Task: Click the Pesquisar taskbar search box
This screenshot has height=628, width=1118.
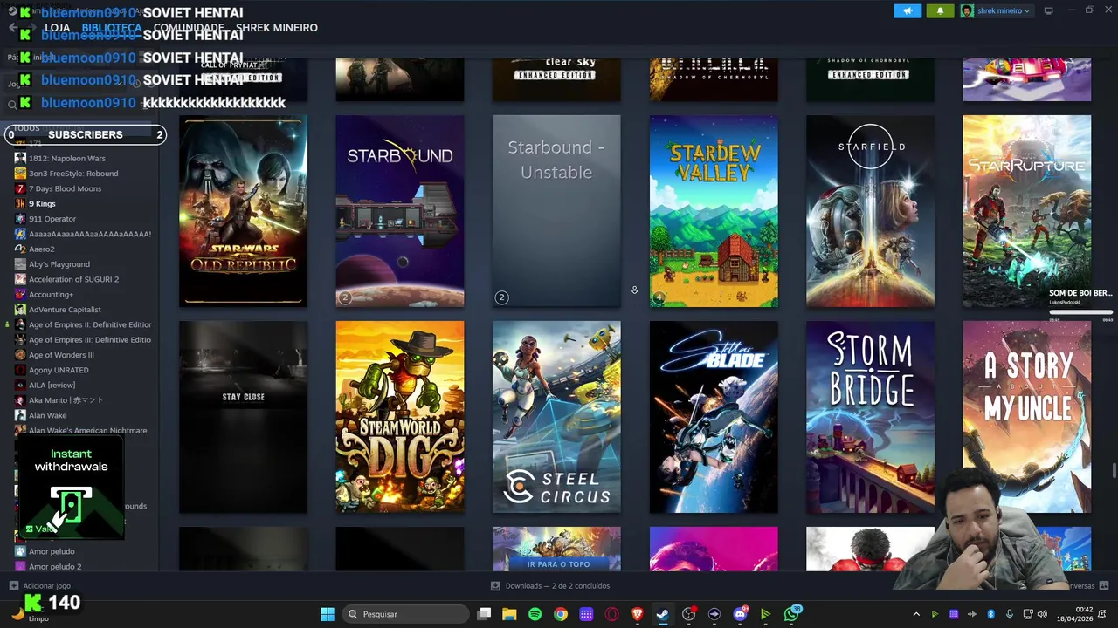Action: point(406,614)
